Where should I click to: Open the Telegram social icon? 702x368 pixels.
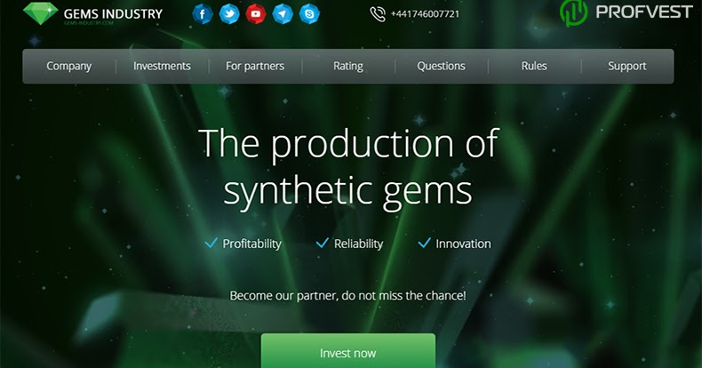pos(283,14)
